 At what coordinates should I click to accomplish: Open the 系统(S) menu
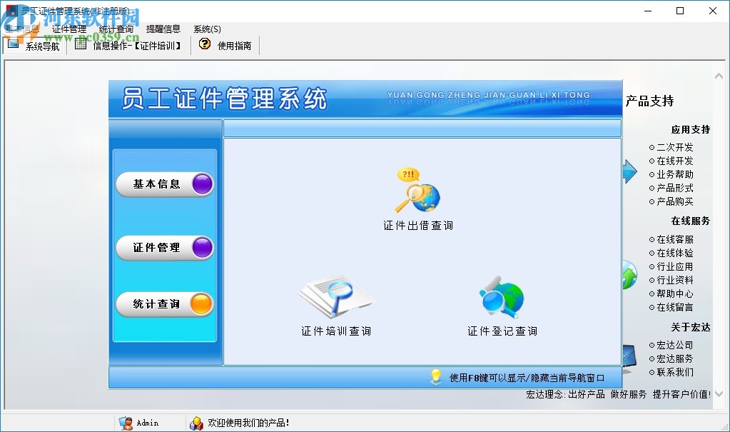tap(206, 29)
